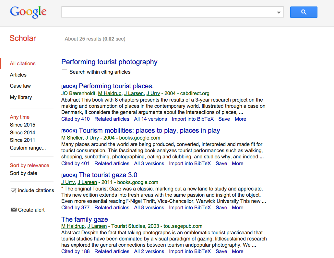The width and height of the screenshot is (334, 258).
Task: Enable Search within citing articles
Action: [64, 72]
